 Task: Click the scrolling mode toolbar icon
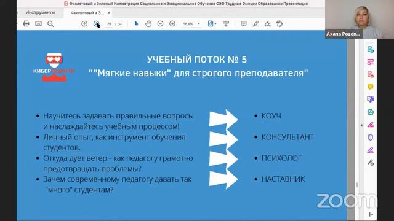pos(226,24)
